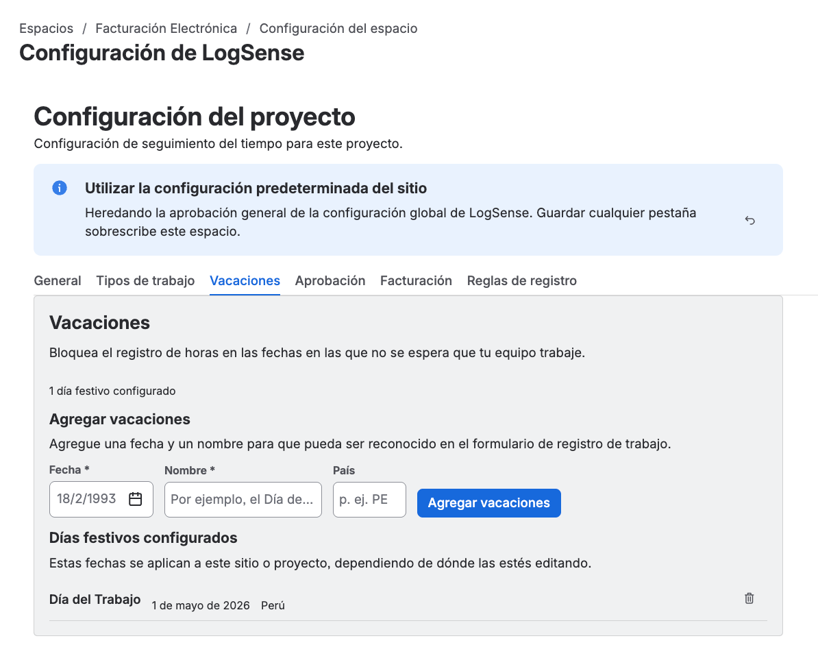Click the Agregar vacaciones button

[x=489, y=503]
